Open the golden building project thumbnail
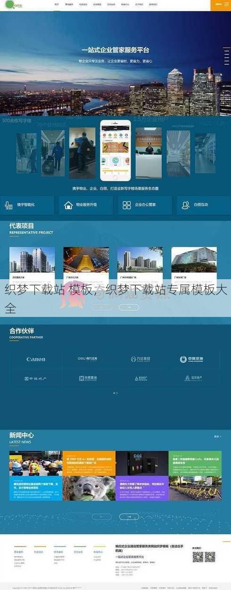 click(86, 260)
